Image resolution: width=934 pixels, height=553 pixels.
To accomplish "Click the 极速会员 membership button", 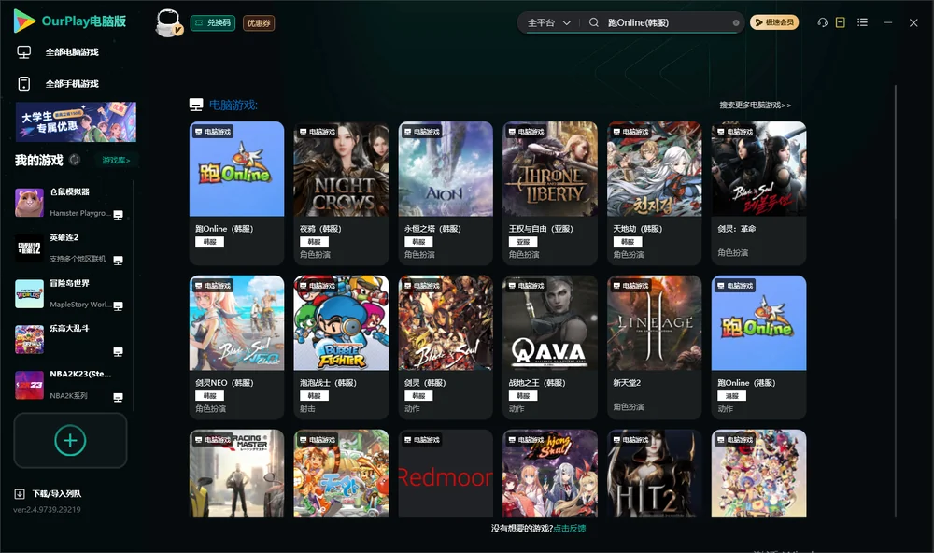I will [x=774, y=22].
